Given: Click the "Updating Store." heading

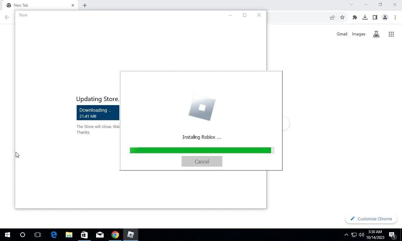Looking at the screenshot, I should click(x=98, y=99).
